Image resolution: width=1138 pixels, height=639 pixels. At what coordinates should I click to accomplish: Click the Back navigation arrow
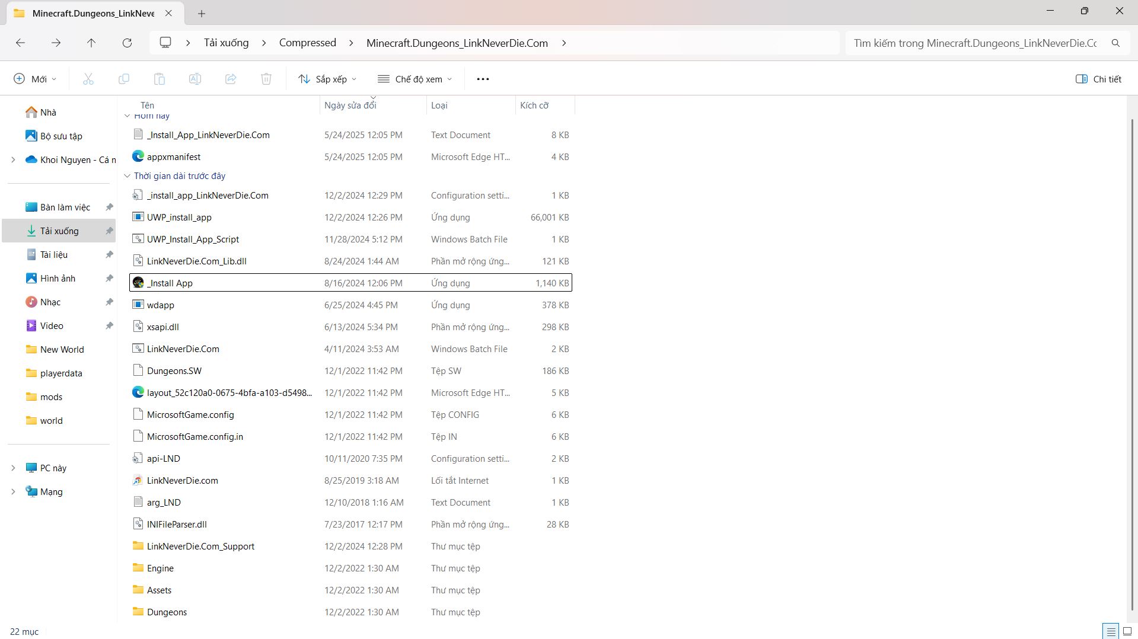[x=20, y=43]
